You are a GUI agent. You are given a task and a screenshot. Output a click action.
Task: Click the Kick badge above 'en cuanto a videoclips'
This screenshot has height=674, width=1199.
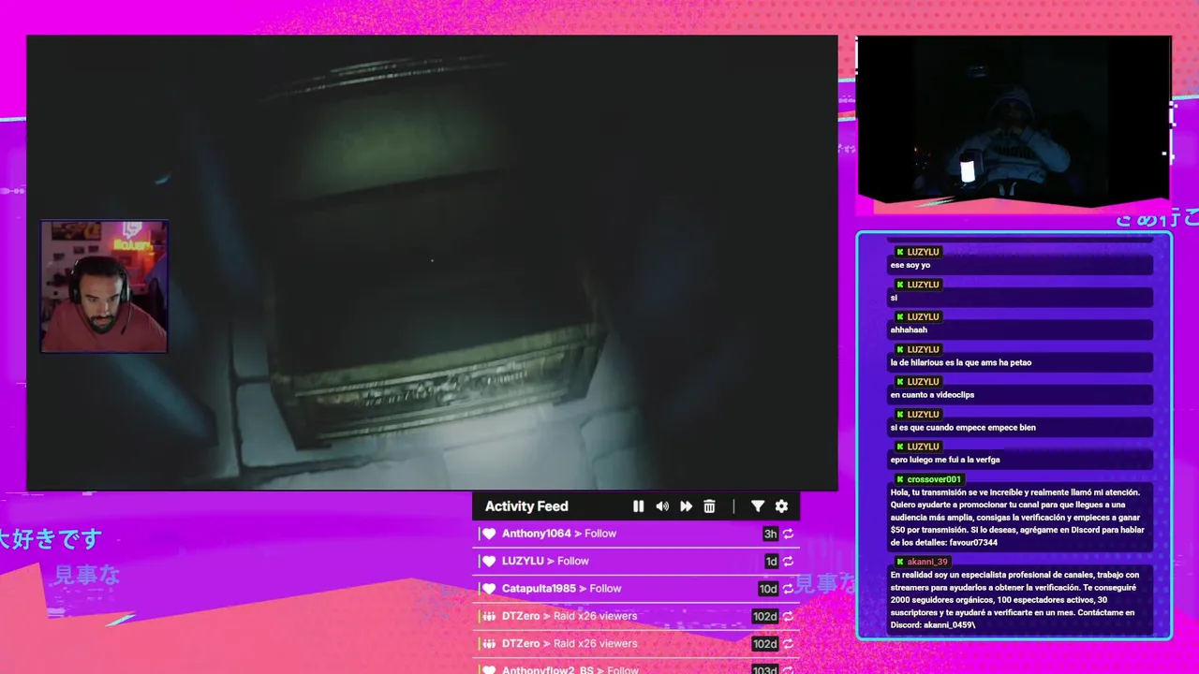(900, 382)
